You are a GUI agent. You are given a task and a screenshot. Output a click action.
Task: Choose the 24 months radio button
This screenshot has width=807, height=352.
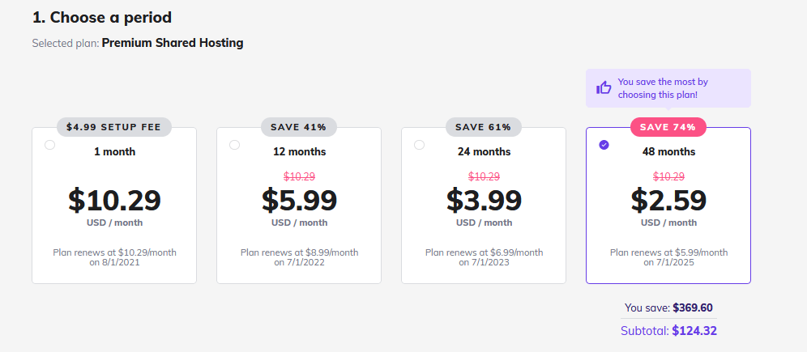tap(420, 145)
